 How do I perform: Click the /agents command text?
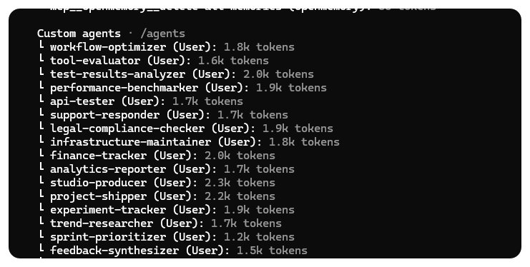(162, 34)
